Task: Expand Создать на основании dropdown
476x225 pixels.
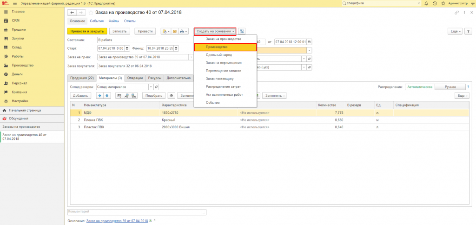Action: (215, 31)
